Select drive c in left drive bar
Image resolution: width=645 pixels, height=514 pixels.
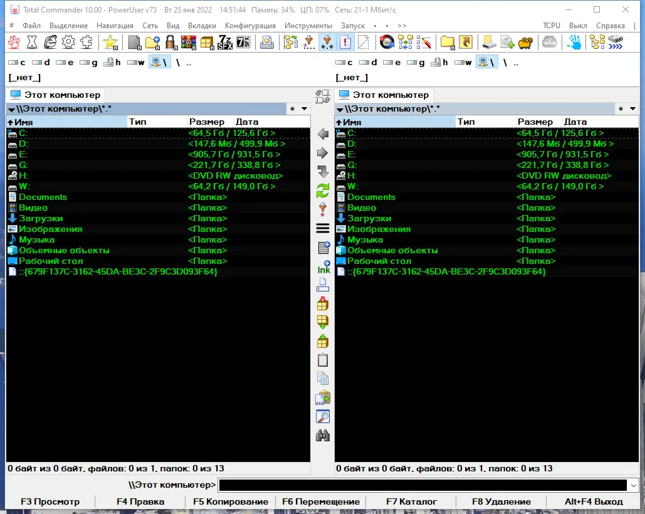click(x=18, y=63)
